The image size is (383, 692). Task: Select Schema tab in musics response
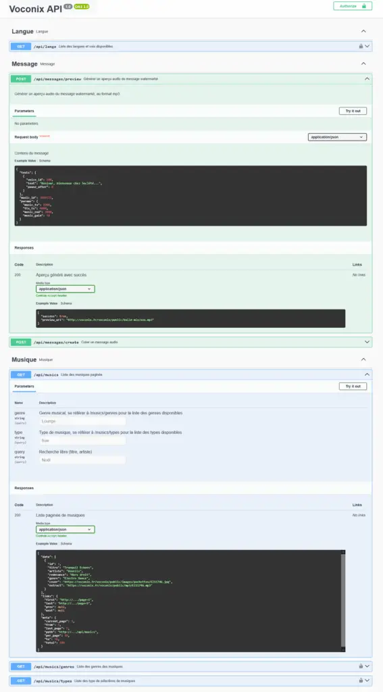(x=66, y=544)
